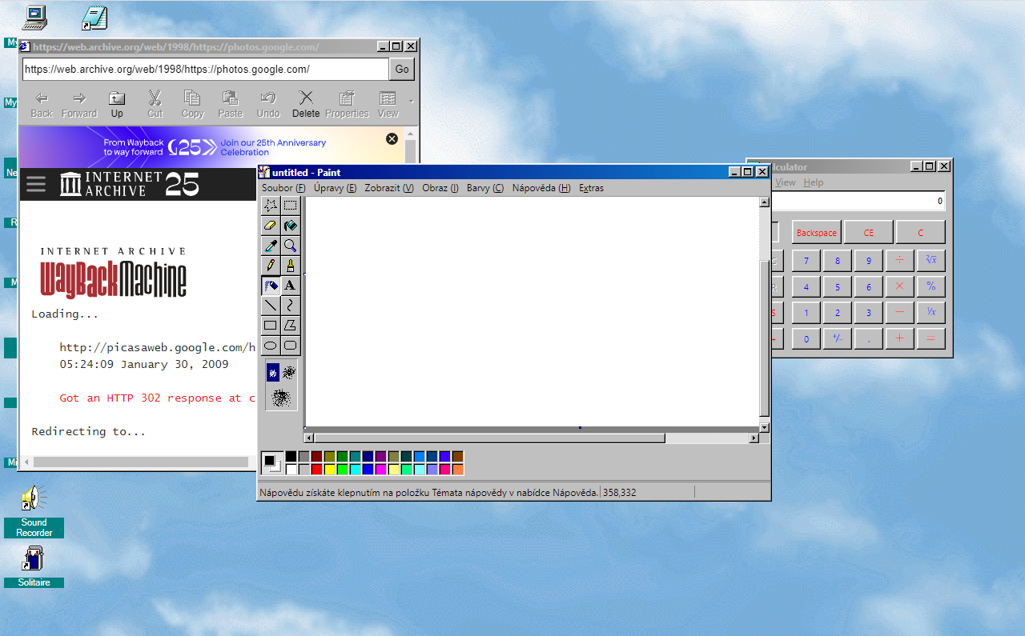
Task: Pick the yellow color swatch in Paint palette
Action: [330, 470]
